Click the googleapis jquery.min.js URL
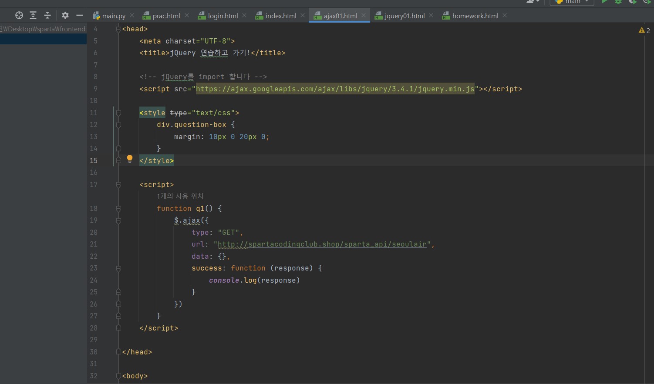 coord(335,89)
